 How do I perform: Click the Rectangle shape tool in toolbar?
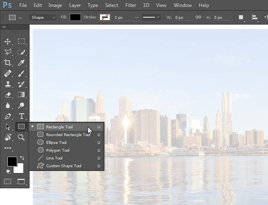(21, 127)
